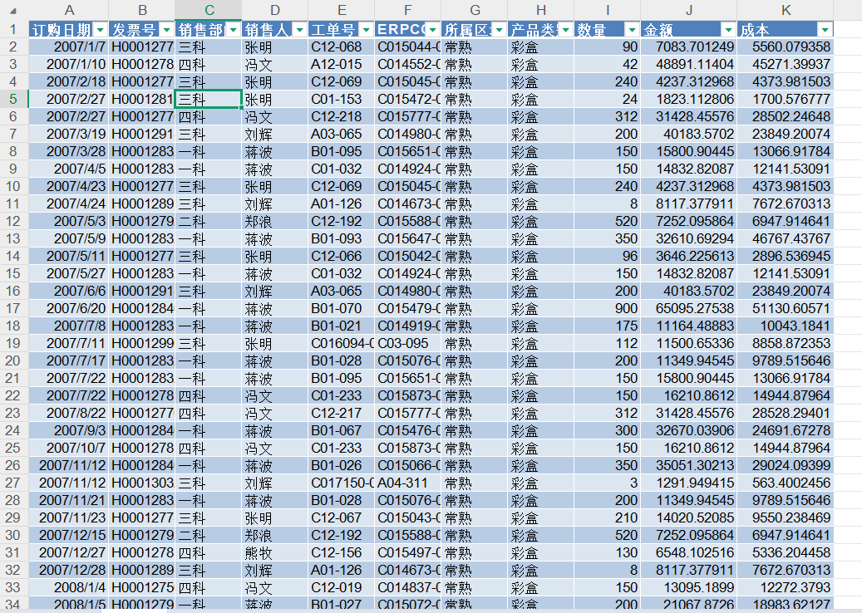Click the active cell 三科 in row 5

click(x=209, y=100)
